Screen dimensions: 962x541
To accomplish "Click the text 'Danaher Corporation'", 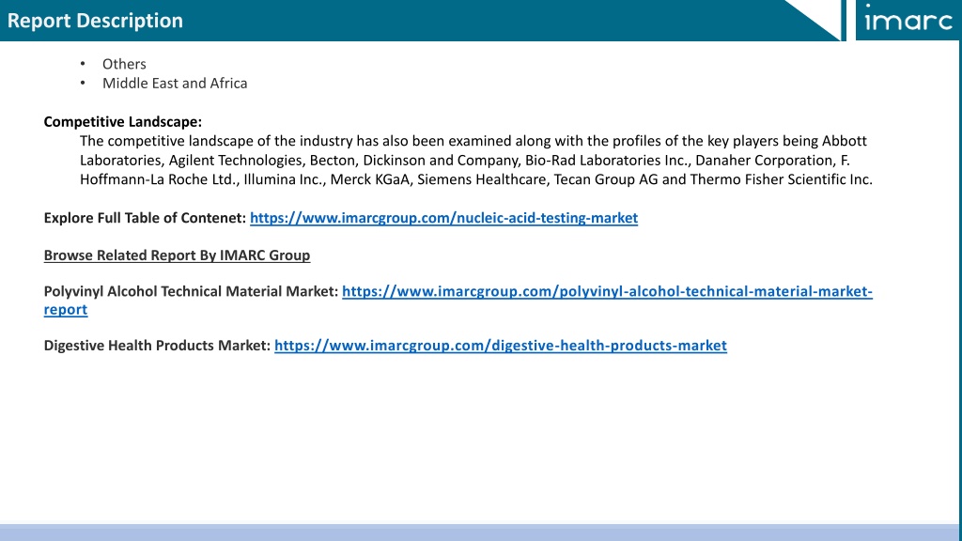I will click(765, 160).
